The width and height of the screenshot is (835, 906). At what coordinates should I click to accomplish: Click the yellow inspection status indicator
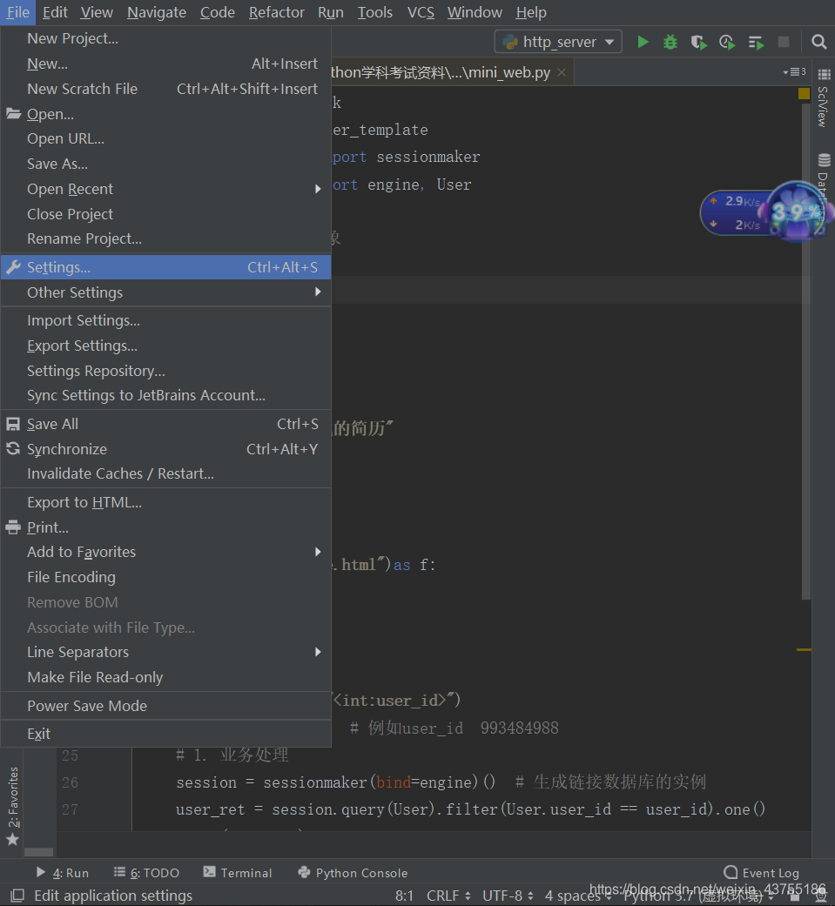coord(804,94)
